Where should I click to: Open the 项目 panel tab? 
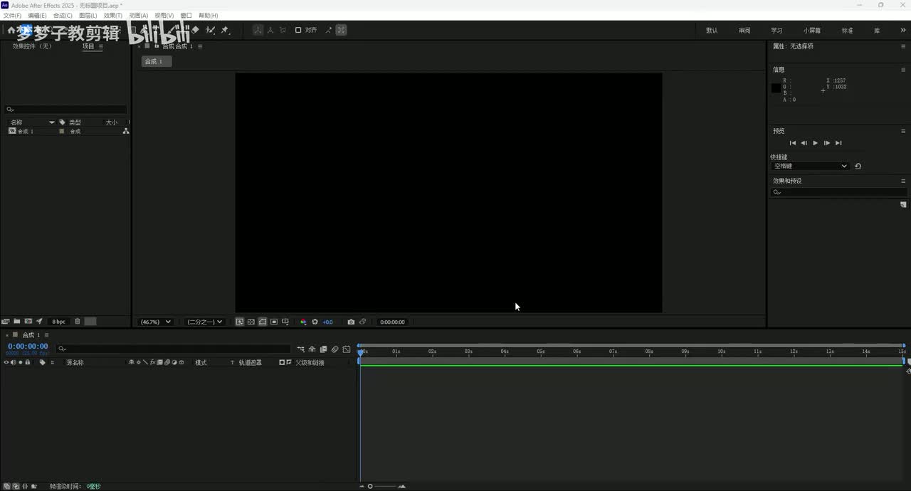tap(88, 46)
